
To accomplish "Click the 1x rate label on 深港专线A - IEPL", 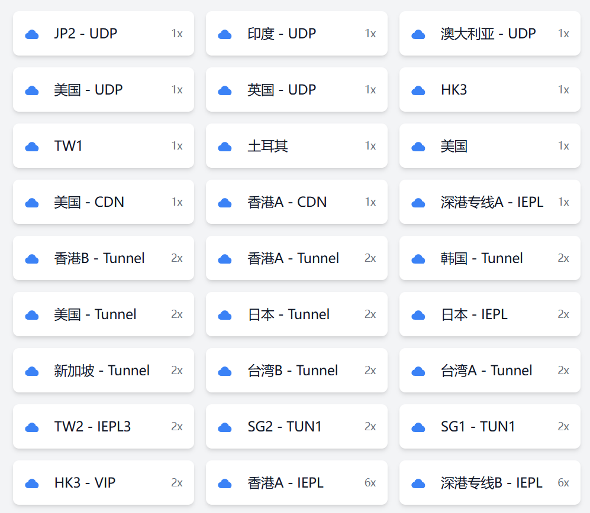I will tap(563, 202).
